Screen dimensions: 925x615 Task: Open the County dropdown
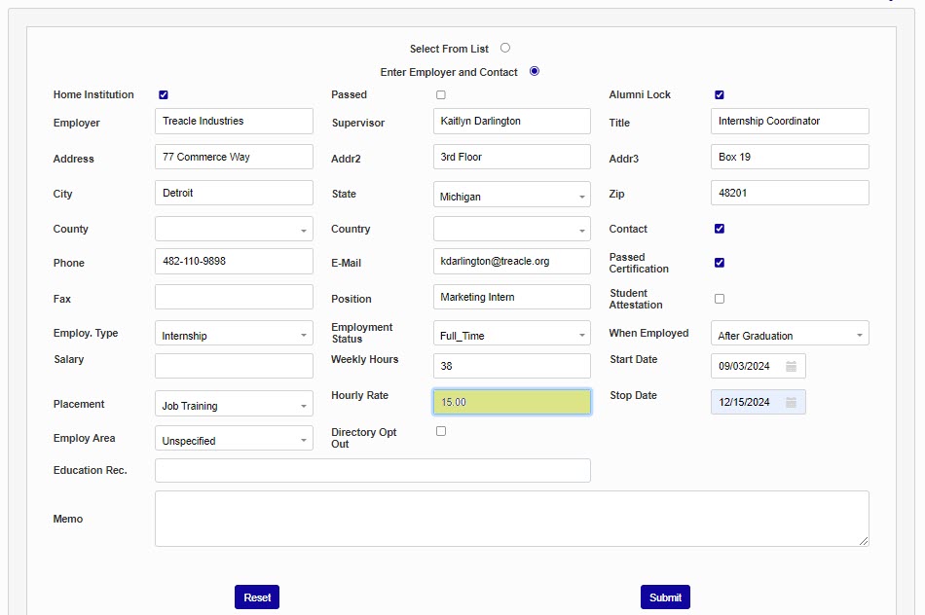coord(234,230)
